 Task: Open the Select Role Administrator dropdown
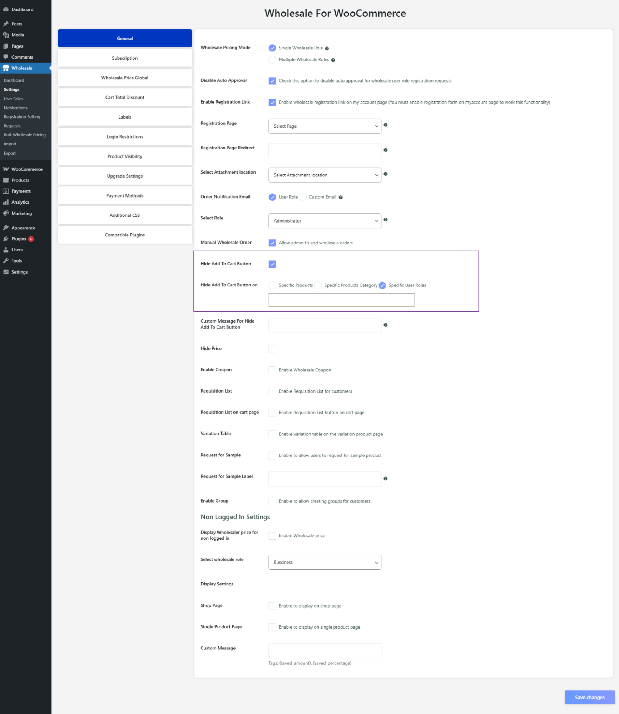325,221
